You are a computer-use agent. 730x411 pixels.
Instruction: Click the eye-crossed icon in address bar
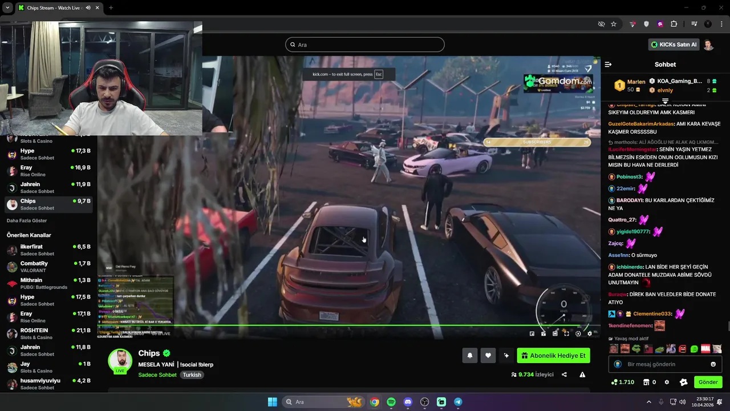[601, 24]
